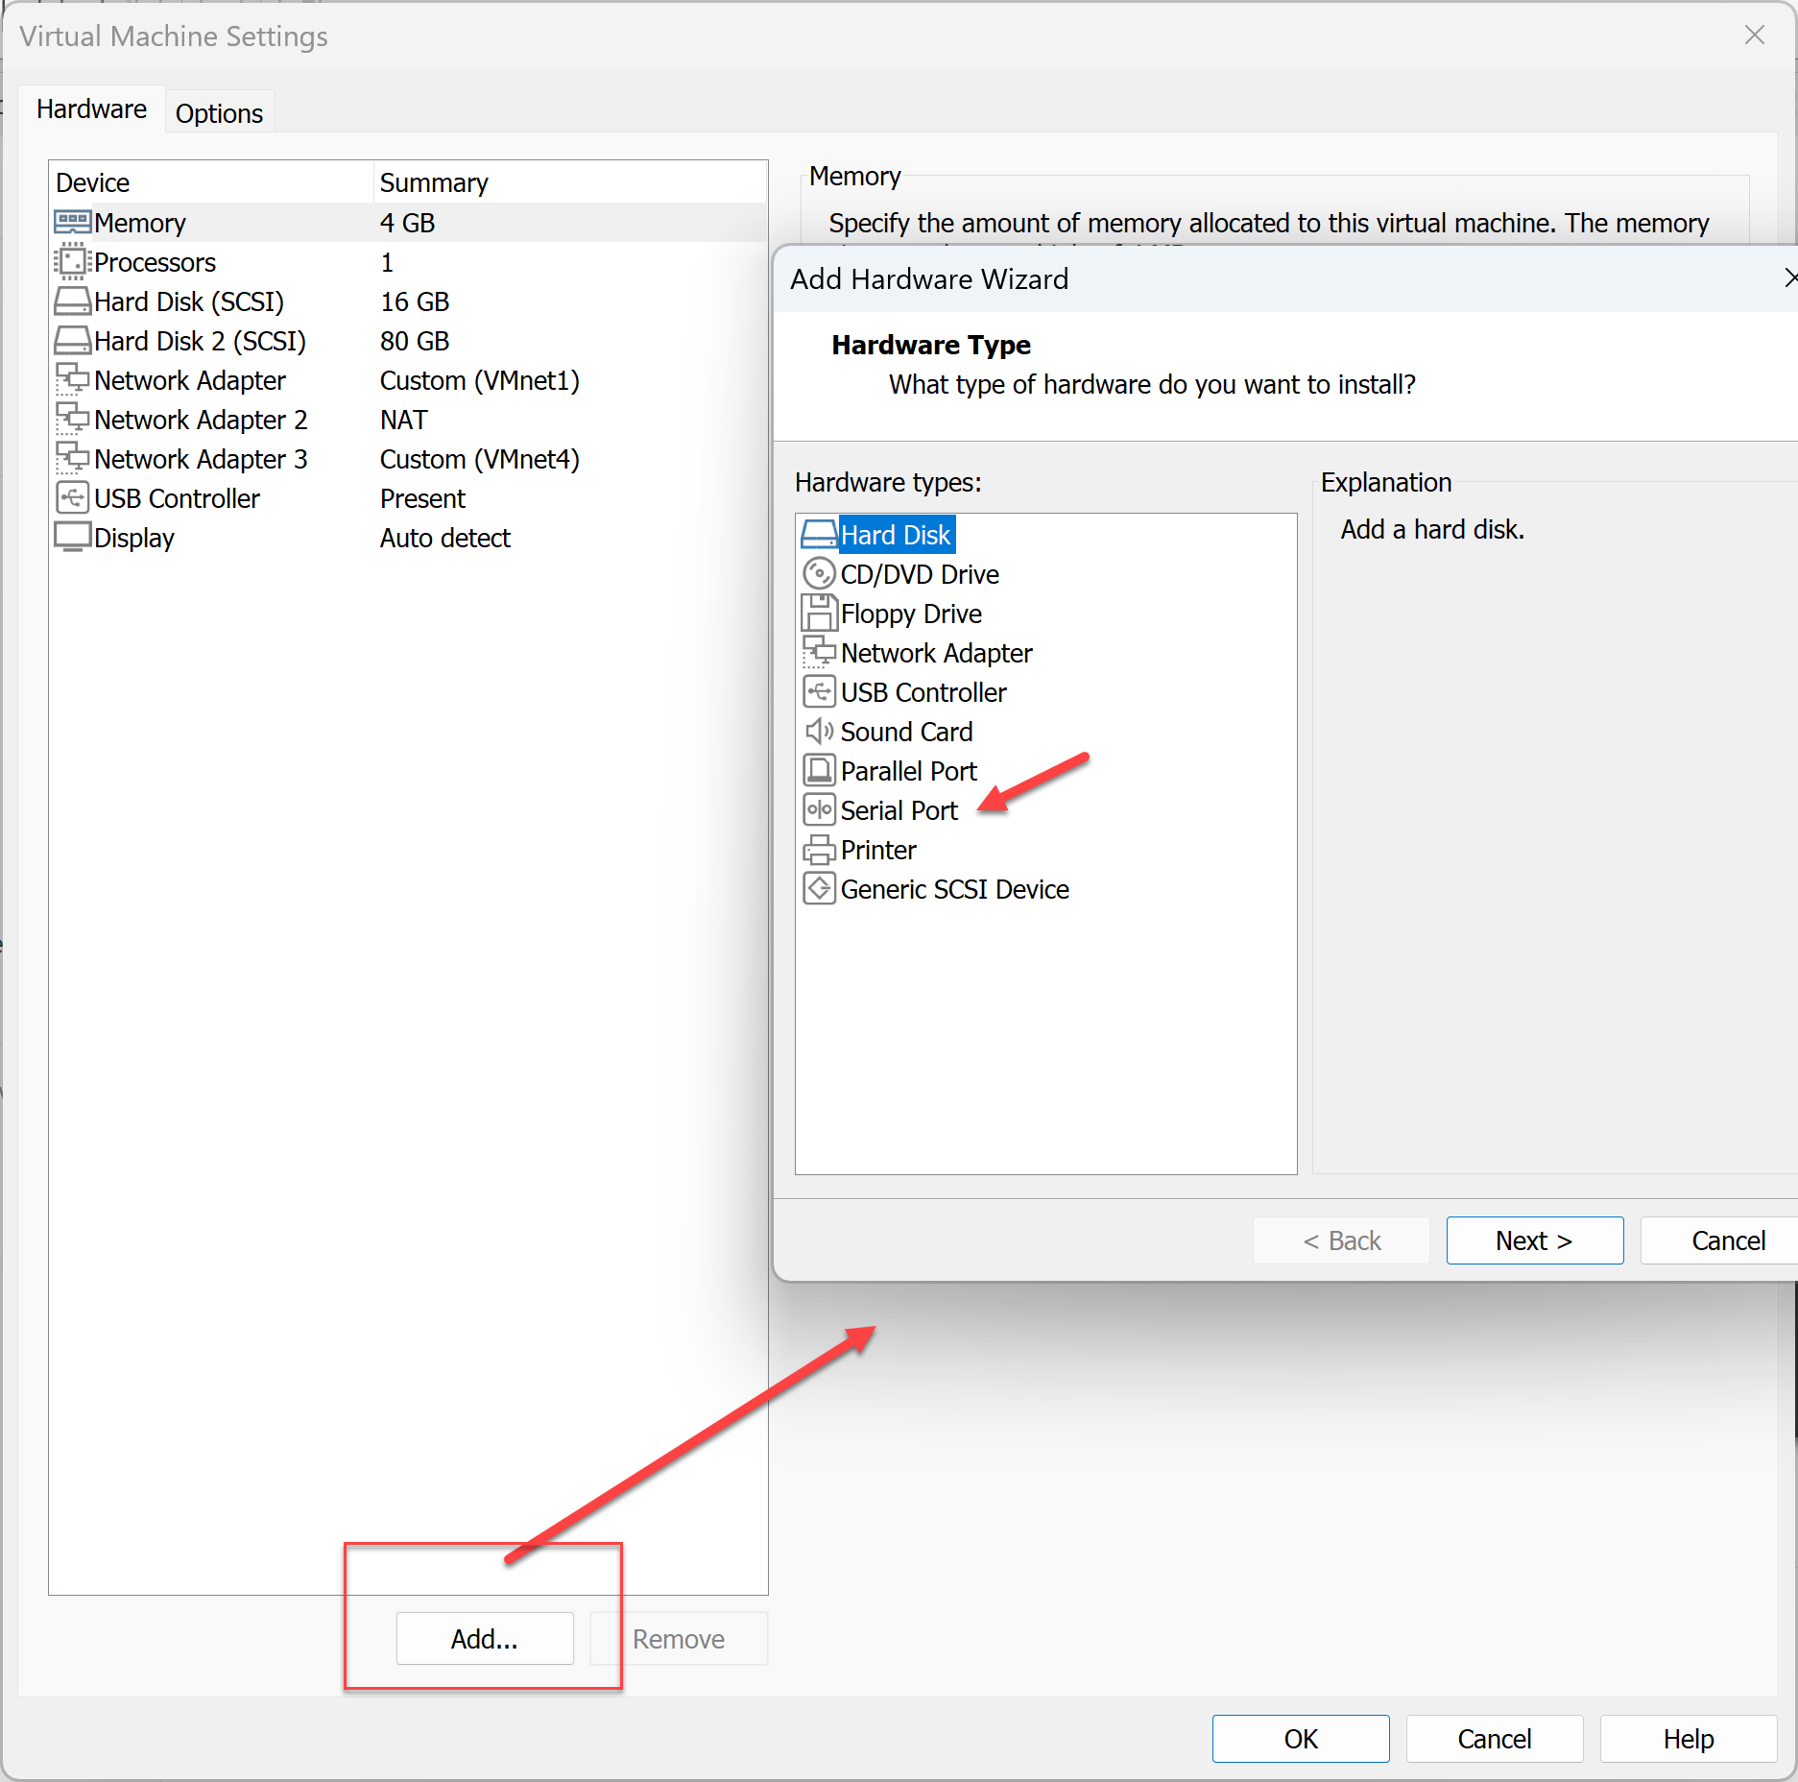Click Next > in the wizard
Screen dimensions: 1798x1782
(x=1534, y=1240)
